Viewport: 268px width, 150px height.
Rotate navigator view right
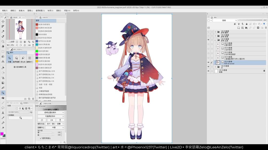pos(21,45)
